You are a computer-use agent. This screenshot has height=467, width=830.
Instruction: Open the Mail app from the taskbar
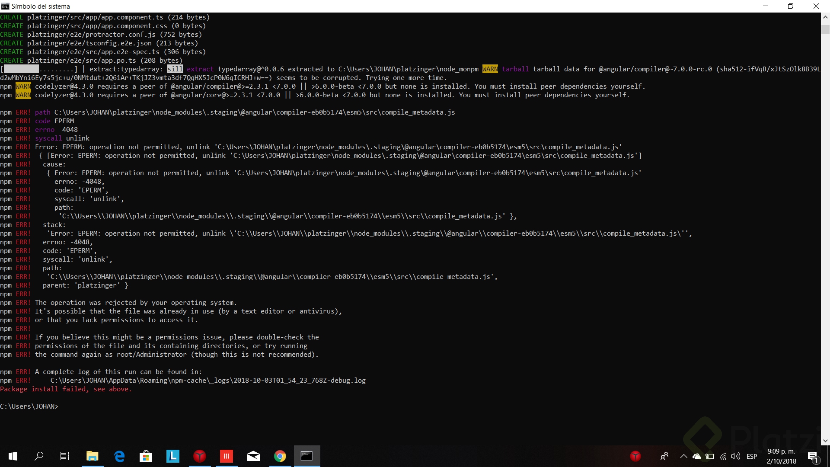(253, 456)
